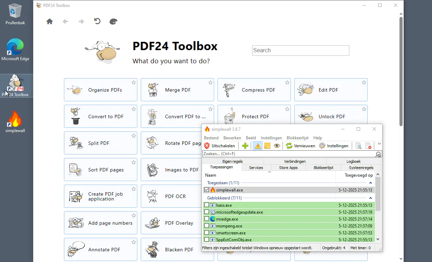Screen dimensions: 432x262
Task: Click the circular refresh arrow in PDF24 toolbar
Action: tap(97, 21)
